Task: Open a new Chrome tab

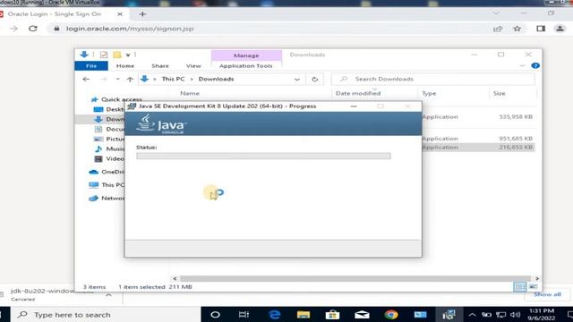Action: (142, 14)
